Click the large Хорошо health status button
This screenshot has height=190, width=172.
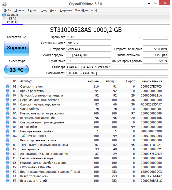(16, 48)
